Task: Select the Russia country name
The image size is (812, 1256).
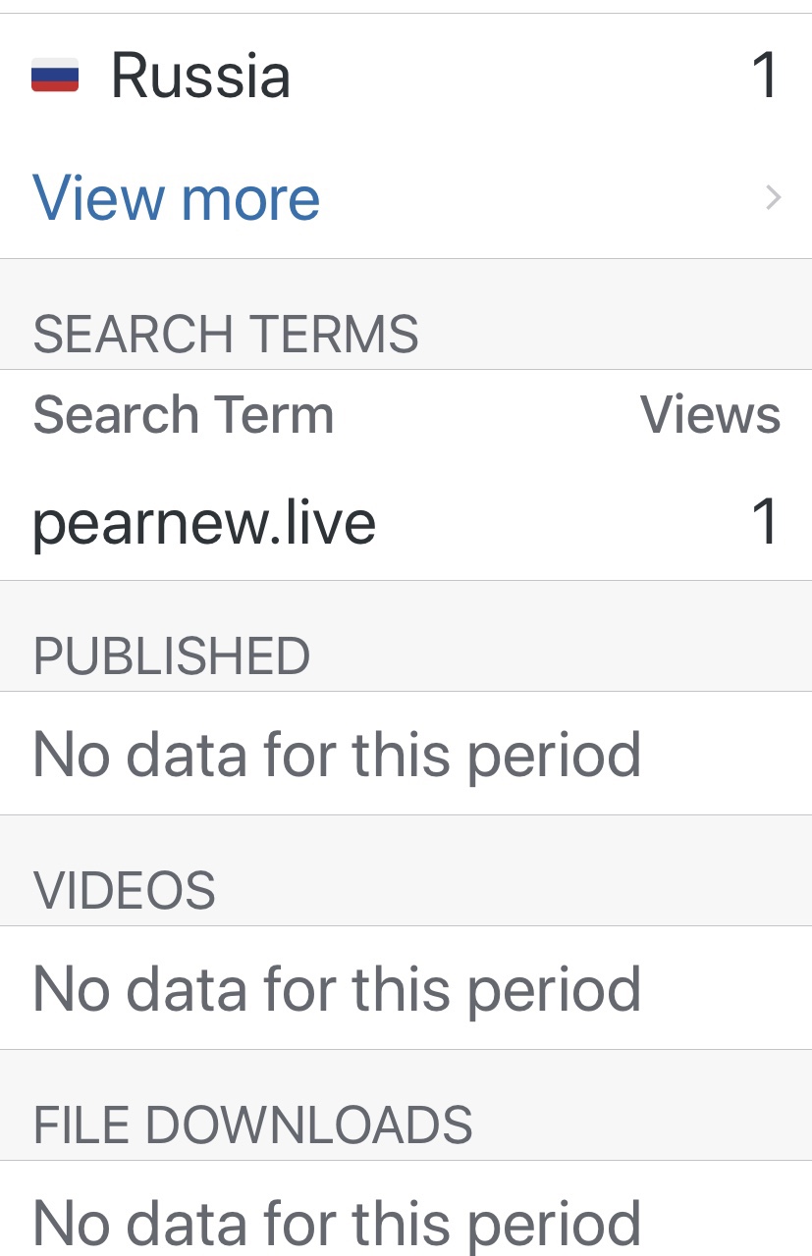Action: point(200,75)
